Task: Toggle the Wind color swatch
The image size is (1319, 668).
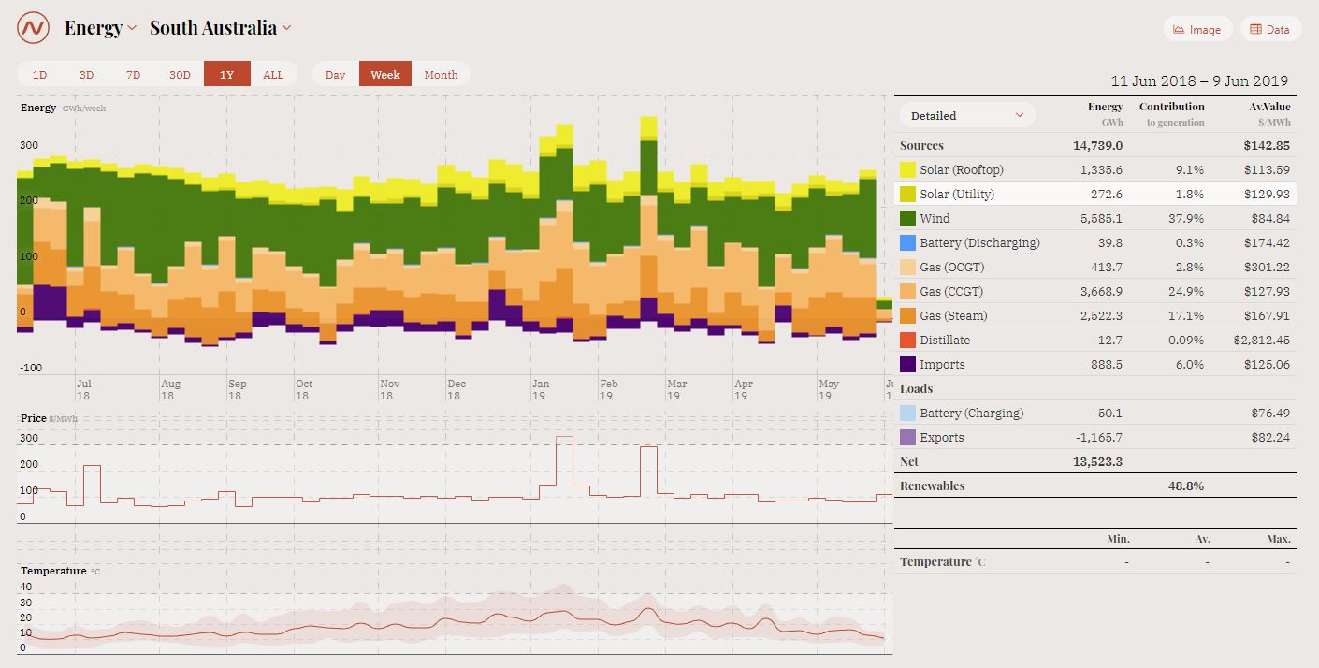Action: tap(907, 219)
